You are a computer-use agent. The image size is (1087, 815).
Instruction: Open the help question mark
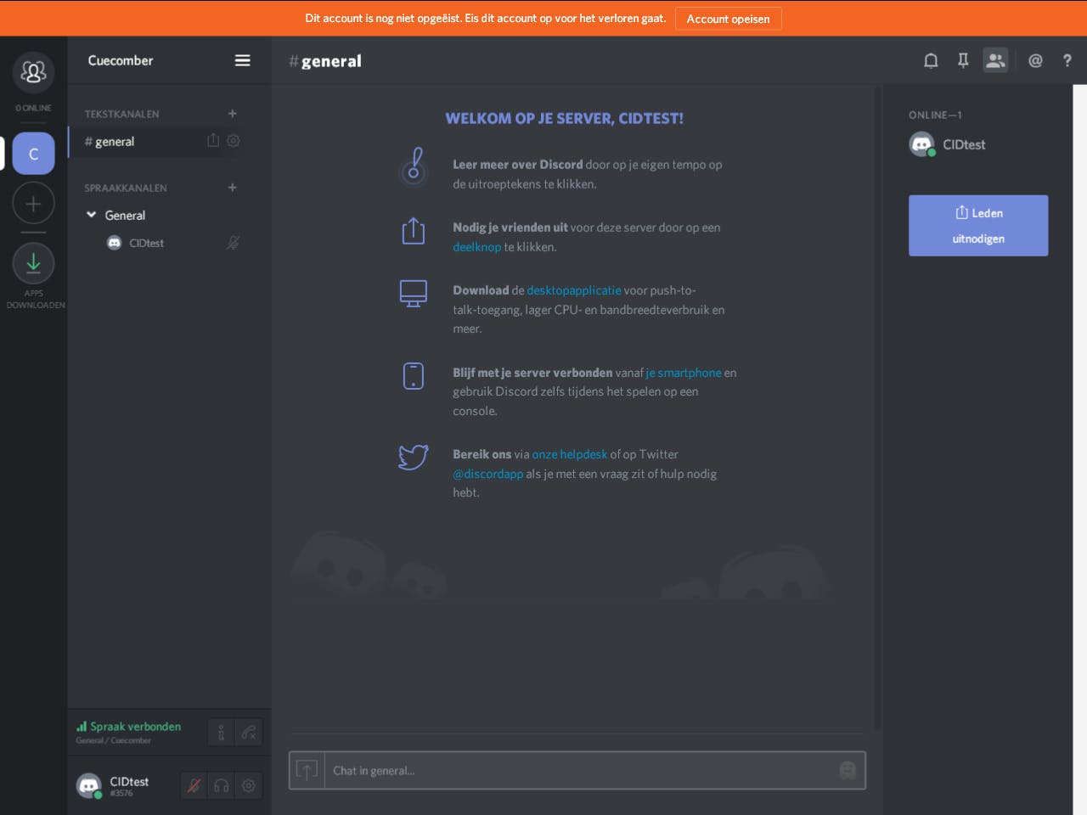(1067, 60)
